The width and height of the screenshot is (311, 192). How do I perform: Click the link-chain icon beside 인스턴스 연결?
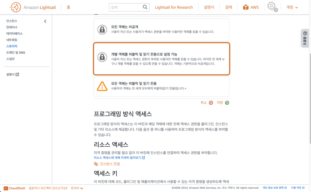click(96, 164)
